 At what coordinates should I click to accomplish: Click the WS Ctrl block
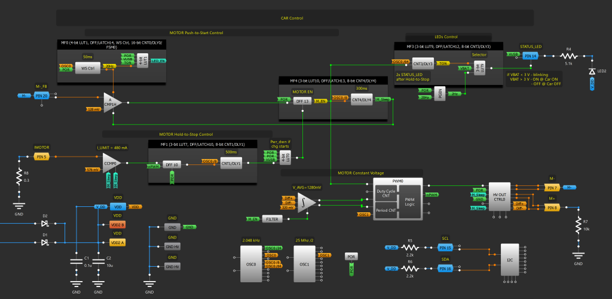pos(88,68)
